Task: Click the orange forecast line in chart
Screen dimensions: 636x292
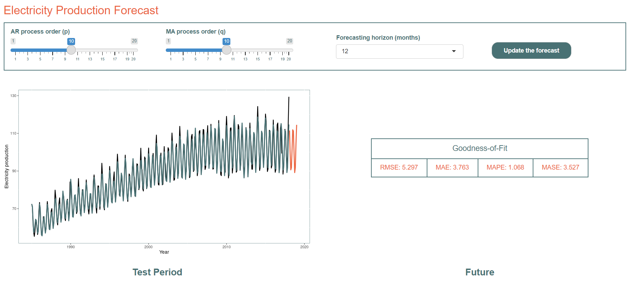Action: (296, 136)
